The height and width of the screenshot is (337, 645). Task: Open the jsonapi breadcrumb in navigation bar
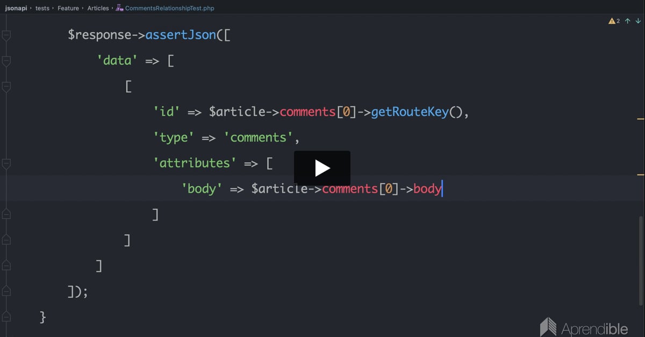(16, 8)
